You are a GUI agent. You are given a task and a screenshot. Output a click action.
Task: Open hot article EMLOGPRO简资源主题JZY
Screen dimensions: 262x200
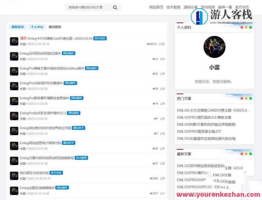coord(199,131)
